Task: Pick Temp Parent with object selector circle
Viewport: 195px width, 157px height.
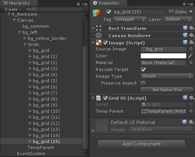Action: [191, 111]
